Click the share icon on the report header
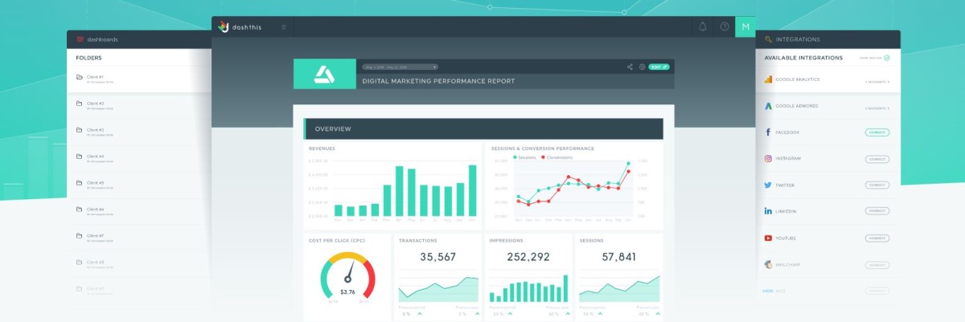Screen dimensions: 965x322 (630, 67)
